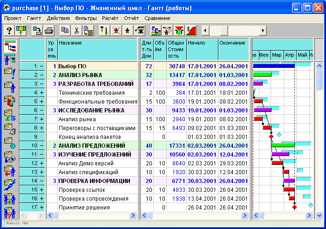Open the Отчёт menu

click(131, 18)
